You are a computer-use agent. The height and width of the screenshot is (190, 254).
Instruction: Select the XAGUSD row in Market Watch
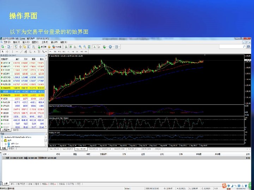pyautogui.click(x=22, y=95)
